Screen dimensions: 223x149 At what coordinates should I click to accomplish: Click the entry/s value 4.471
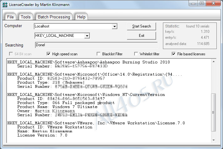pyautogui.click(x=205, y=37)
